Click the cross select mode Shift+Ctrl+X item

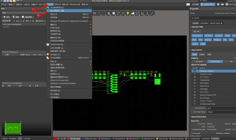tap(69, 58)
